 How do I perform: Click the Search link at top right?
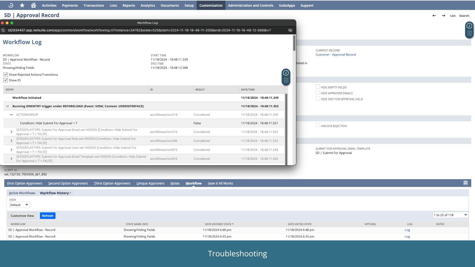tap(464, 16)
